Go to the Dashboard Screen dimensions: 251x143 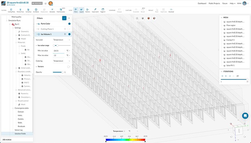[x=202, y=3]
